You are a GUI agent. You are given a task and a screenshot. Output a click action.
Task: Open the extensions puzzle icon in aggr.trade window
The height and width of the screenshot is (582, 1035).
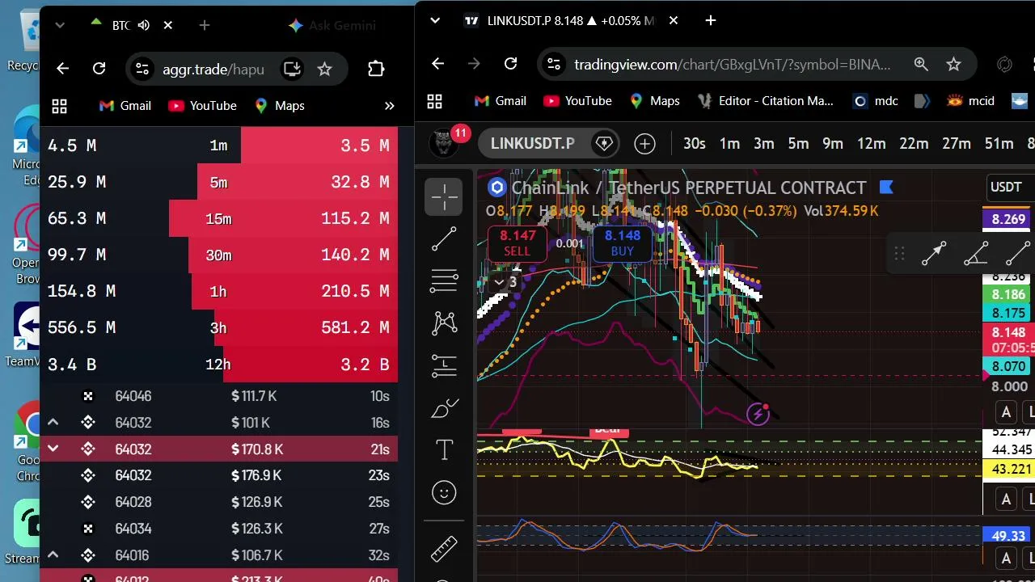click(376, 69)
